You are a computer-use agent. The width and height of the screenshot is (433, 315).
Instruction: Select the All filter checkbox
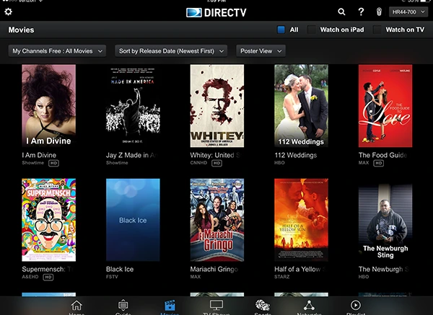281,30
